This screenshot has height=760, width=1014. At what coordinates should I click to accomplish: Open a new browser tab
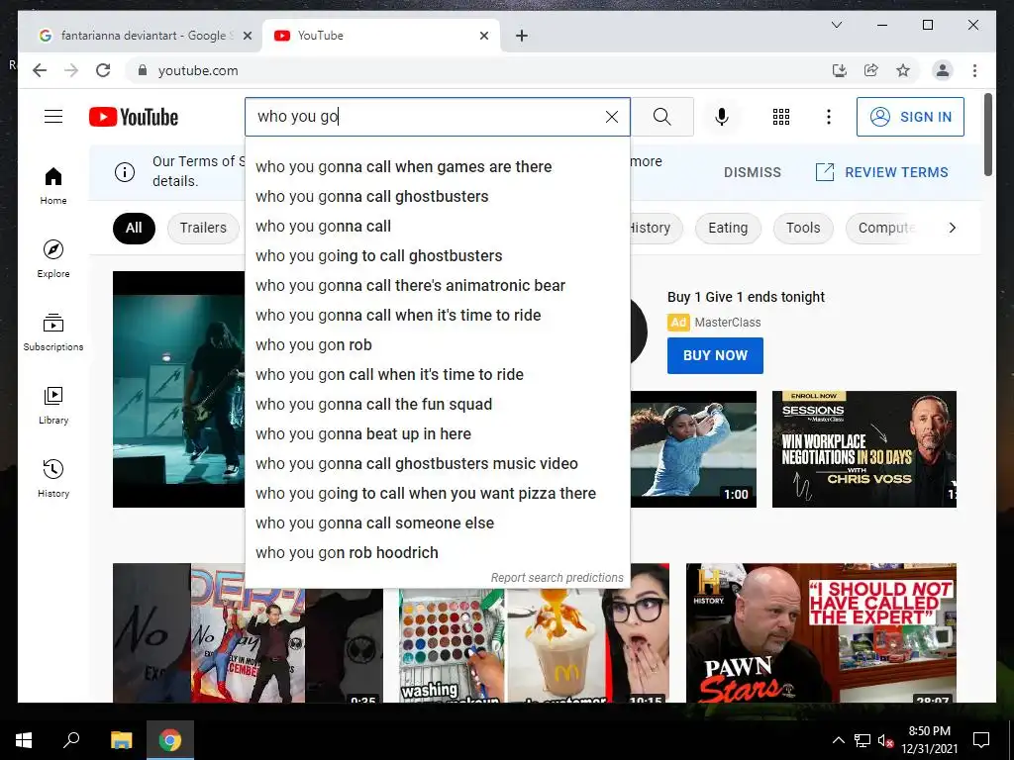[522, 36]
